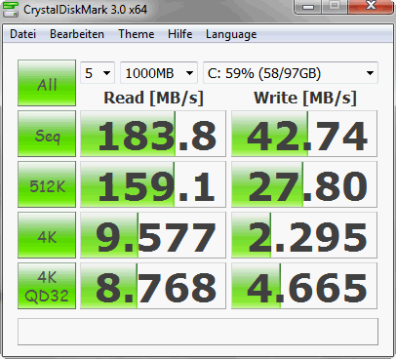Start the 512K benchmark test
Image resolution: width=396 pixels, height=359 pixels.
[x=47, y=184]
